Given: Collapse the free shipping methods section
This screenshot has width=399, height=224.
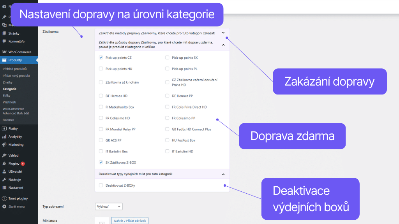Looking at the screenshot, I should [224, 45].
